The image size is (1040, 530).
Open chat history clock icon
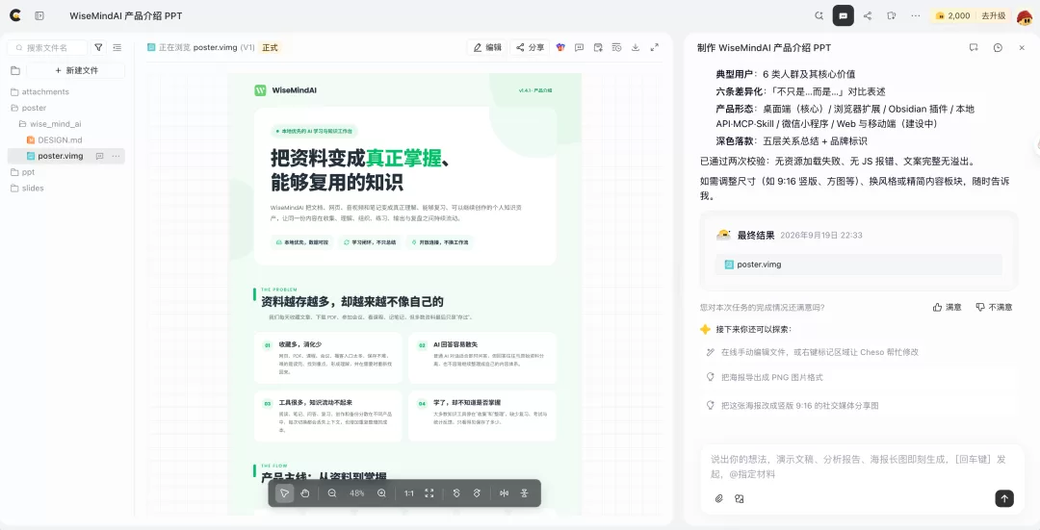(998, 48)
